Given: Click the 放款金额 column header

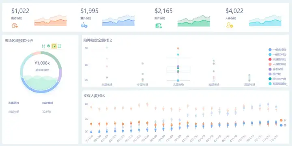Looking at the screenshot, I should tap(47, 103).
